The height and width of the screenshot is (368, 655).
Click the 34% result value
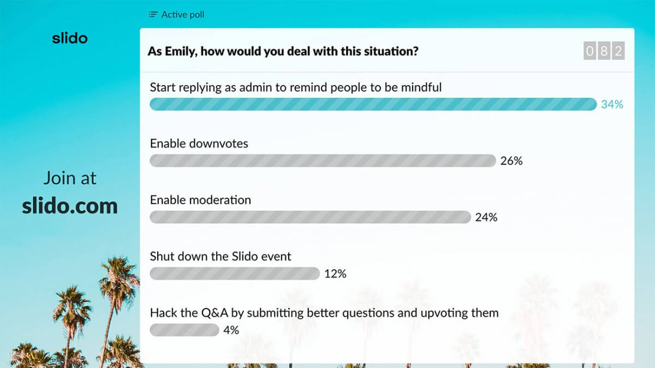click(612, 104)
